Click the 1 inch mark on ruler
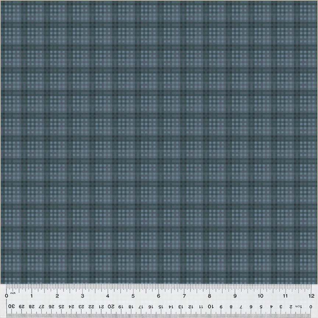This screenshot has width=318, height=318. [x=32, y=296]
